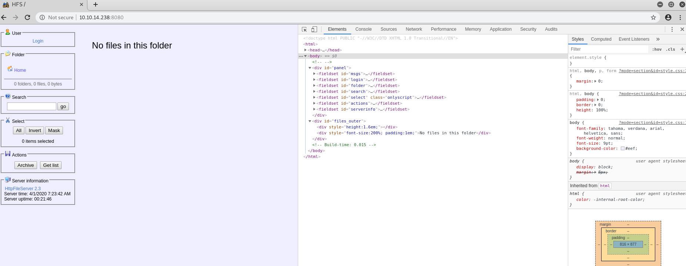Toggle the device toolbar icon
Image resolution: width=686 pixels, height=266 pixels.
coord(314,29)
